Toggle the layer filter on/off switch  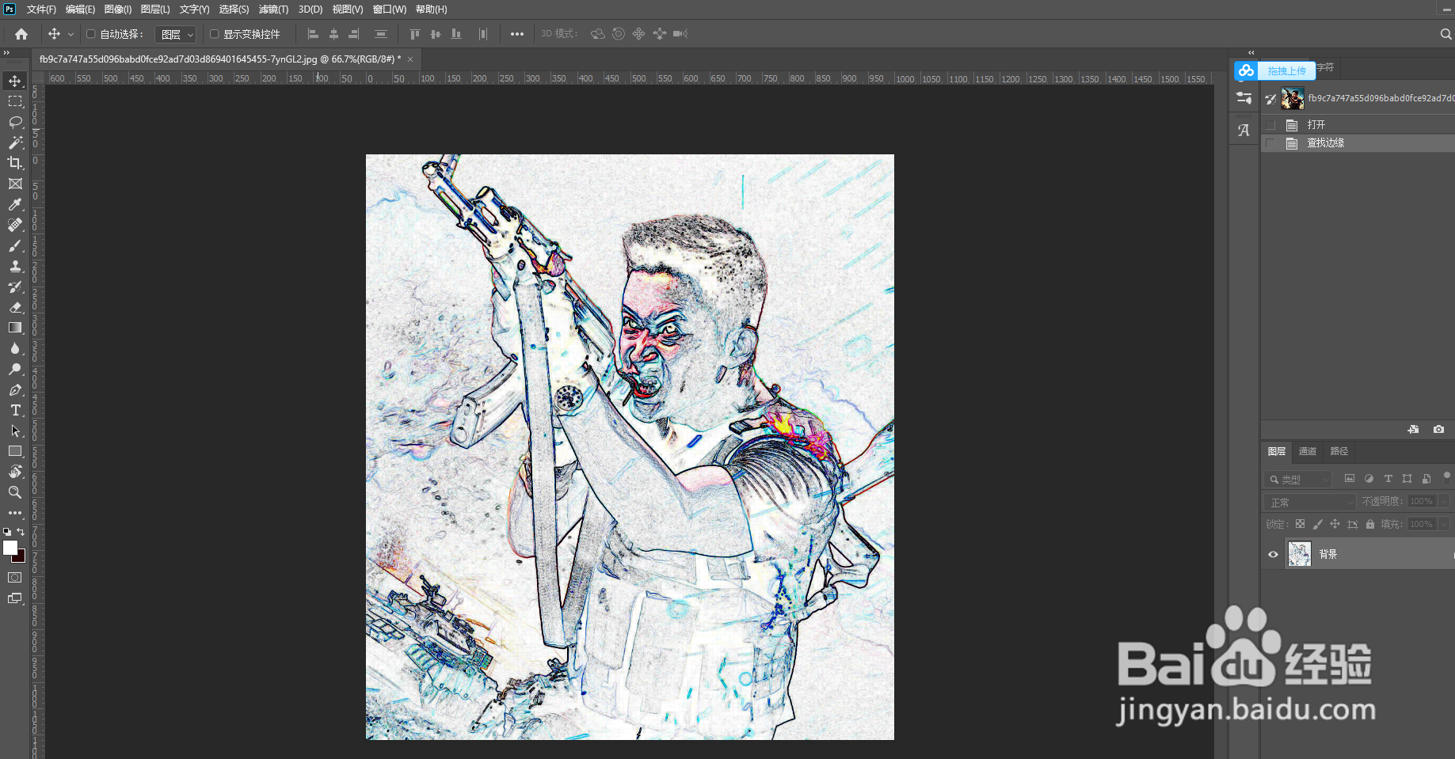1447,477
